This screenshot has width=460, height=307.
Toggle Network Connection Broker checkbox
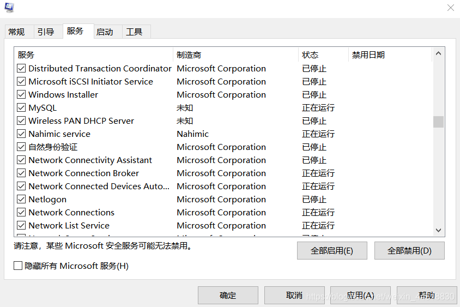click(x=21, y=173)
